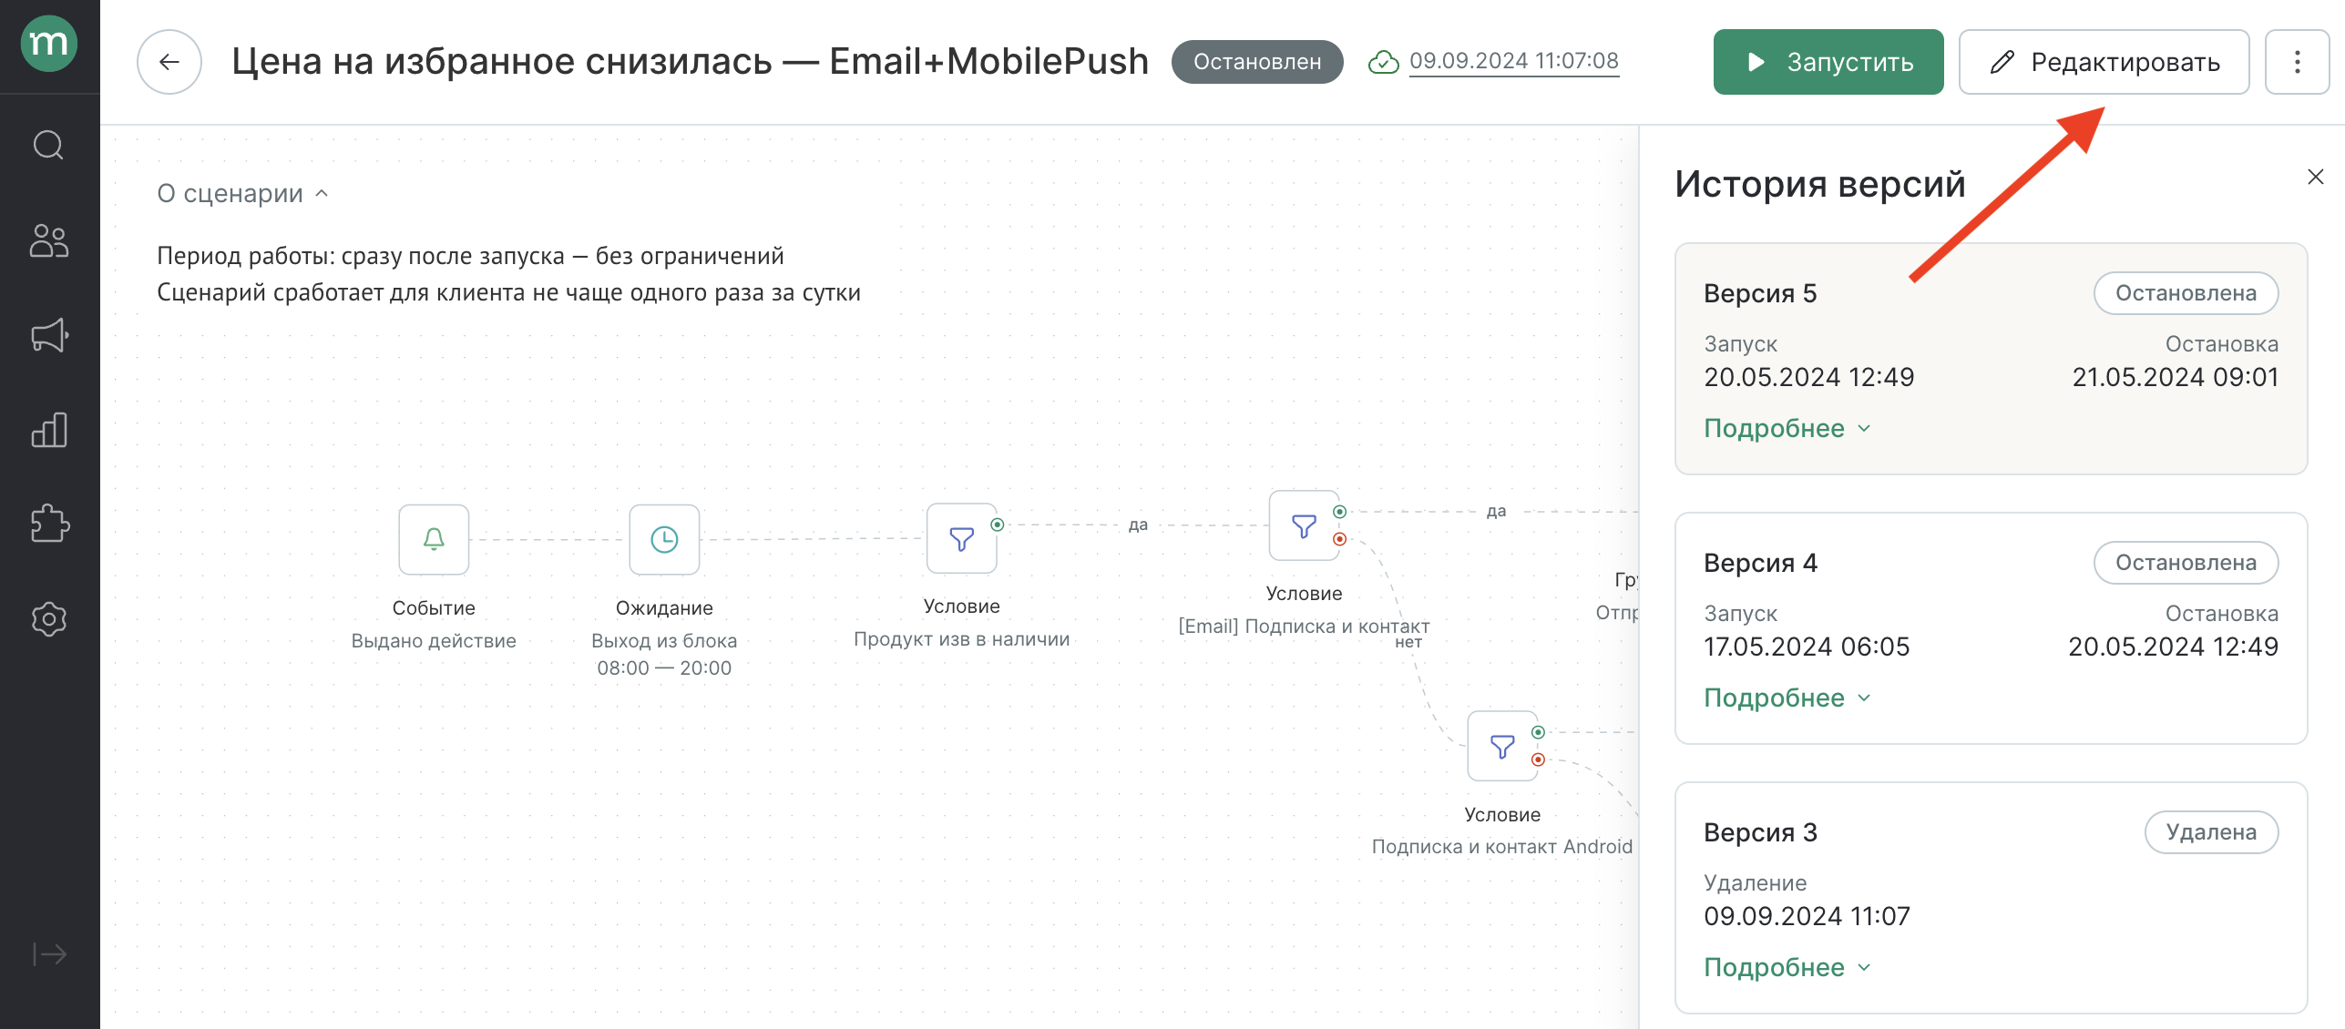Click launch date 20.05.2024 12:49 in Версия 5
The image size is (2345, 1029).
(1809, 377)
